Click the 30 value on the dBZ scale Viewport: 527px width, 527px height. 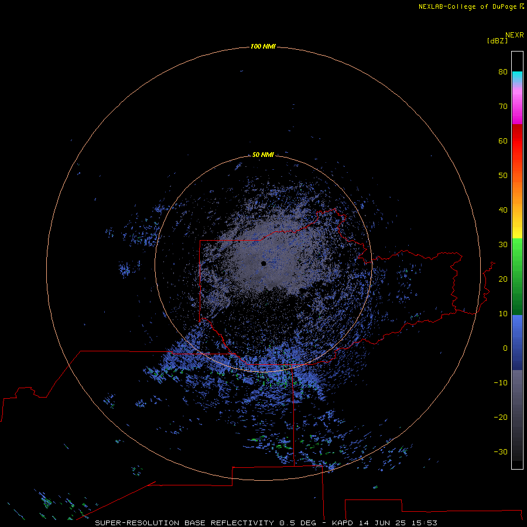click(x=503, y=245)
